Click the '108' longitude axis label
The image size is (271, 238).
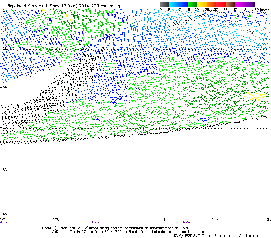(56, 219)
